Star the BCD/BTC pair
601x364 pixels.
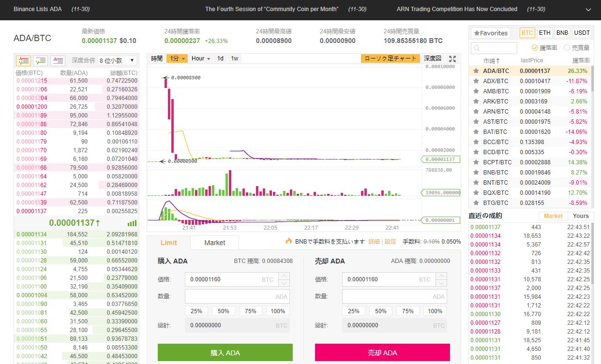[x=476, y=152]
